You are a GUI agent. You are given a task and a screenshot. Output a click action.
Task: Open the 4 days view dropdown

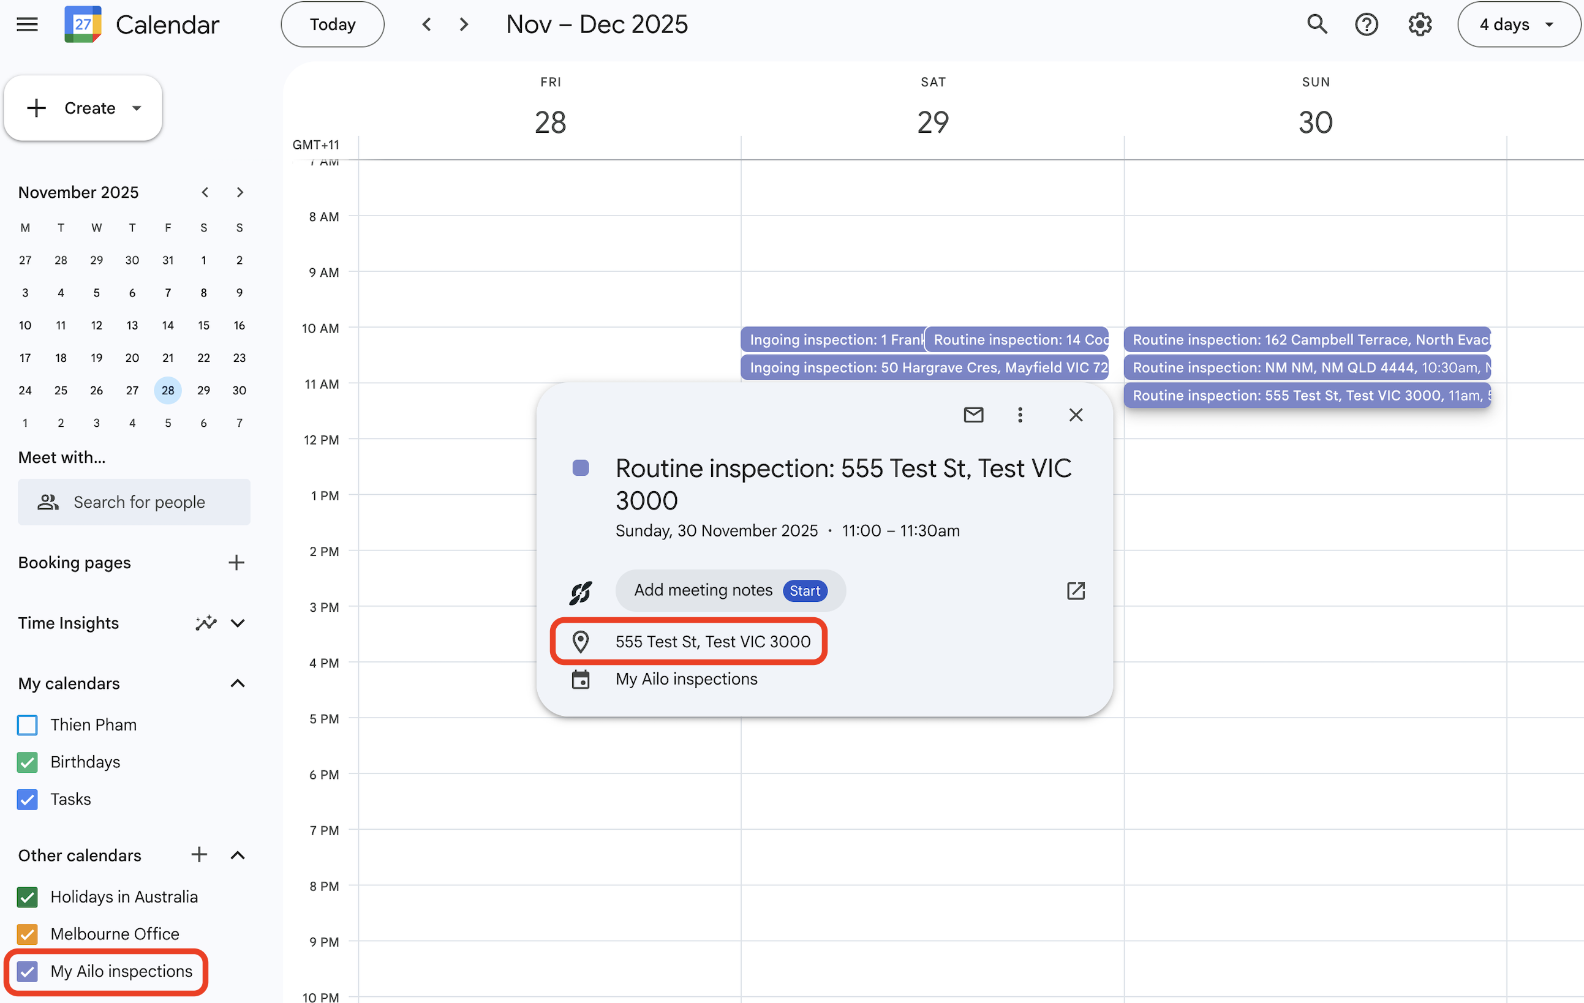tap(1517, 24)
